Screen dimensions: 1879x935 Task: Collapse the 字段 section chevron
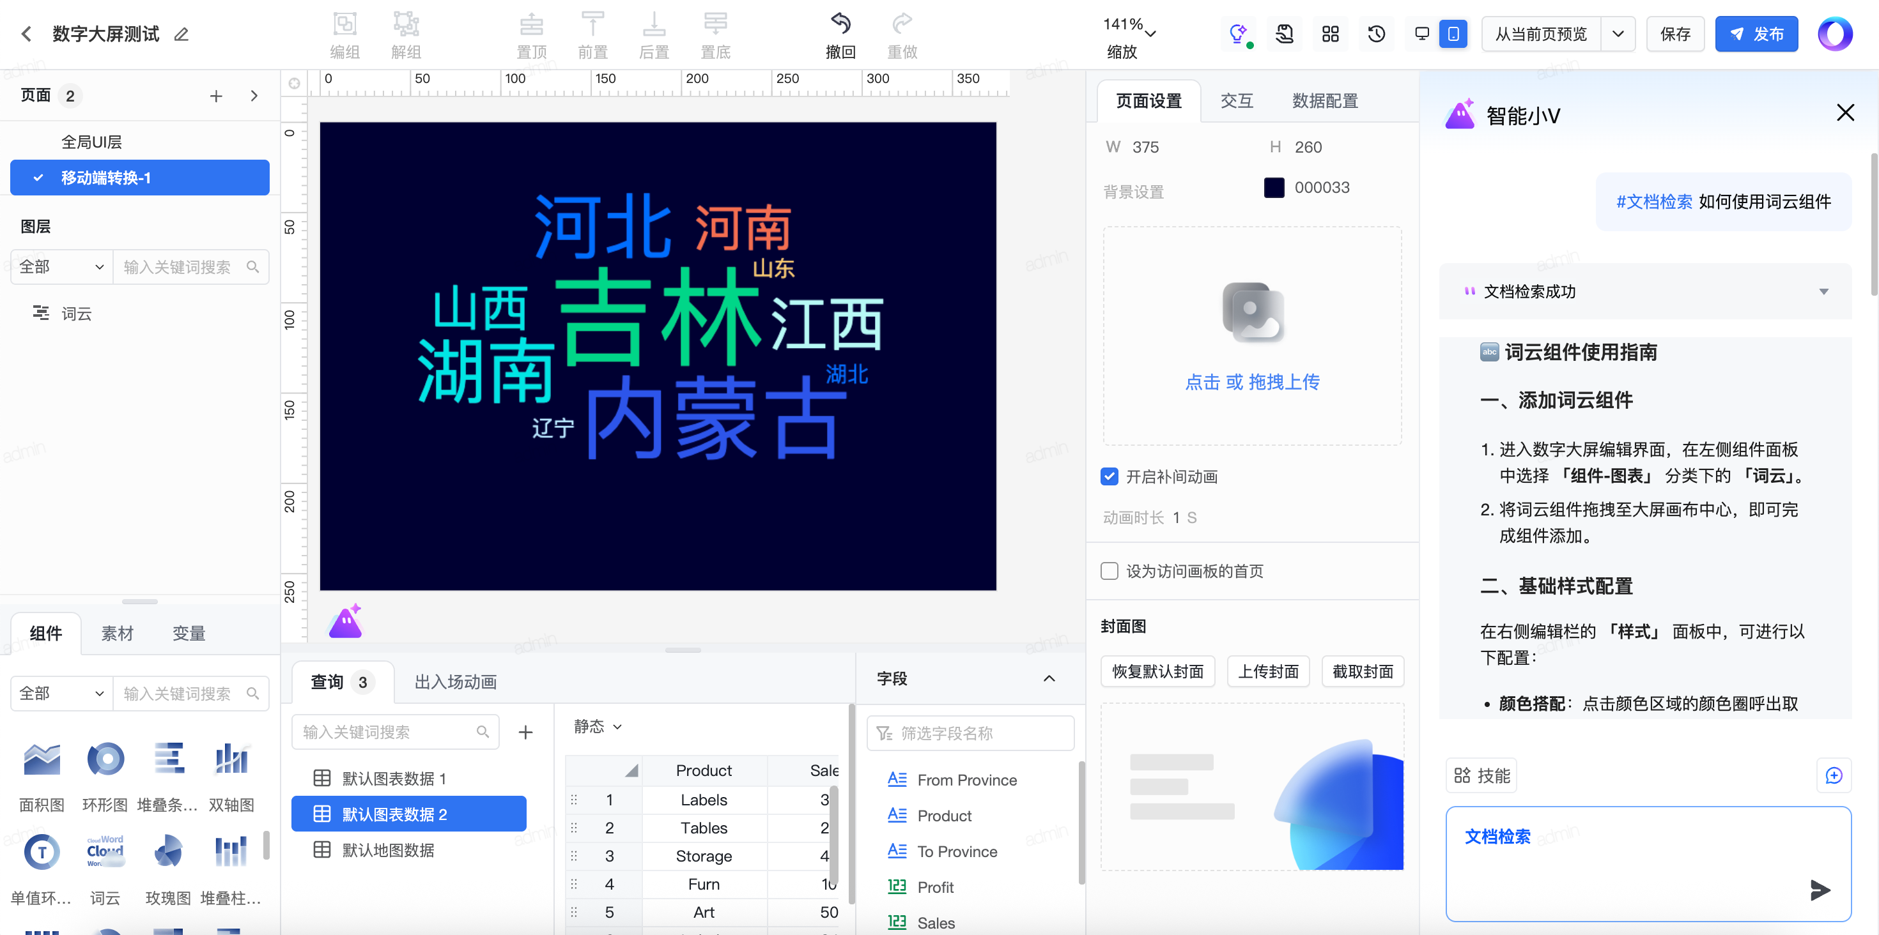click(1049, 678)
